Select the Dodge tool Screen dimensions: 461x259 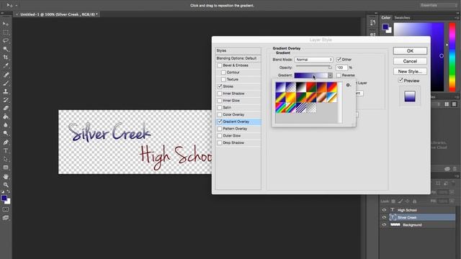pos(6,133)
